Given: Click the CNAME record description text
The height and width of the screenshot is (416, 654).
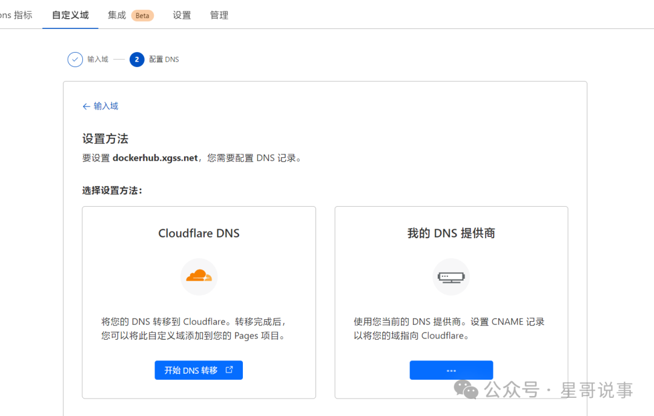Looking at the screenshot, I should coord(449,328).
